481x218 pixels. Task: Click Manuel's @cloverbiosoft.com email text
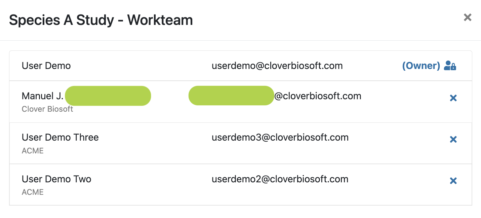318,96
